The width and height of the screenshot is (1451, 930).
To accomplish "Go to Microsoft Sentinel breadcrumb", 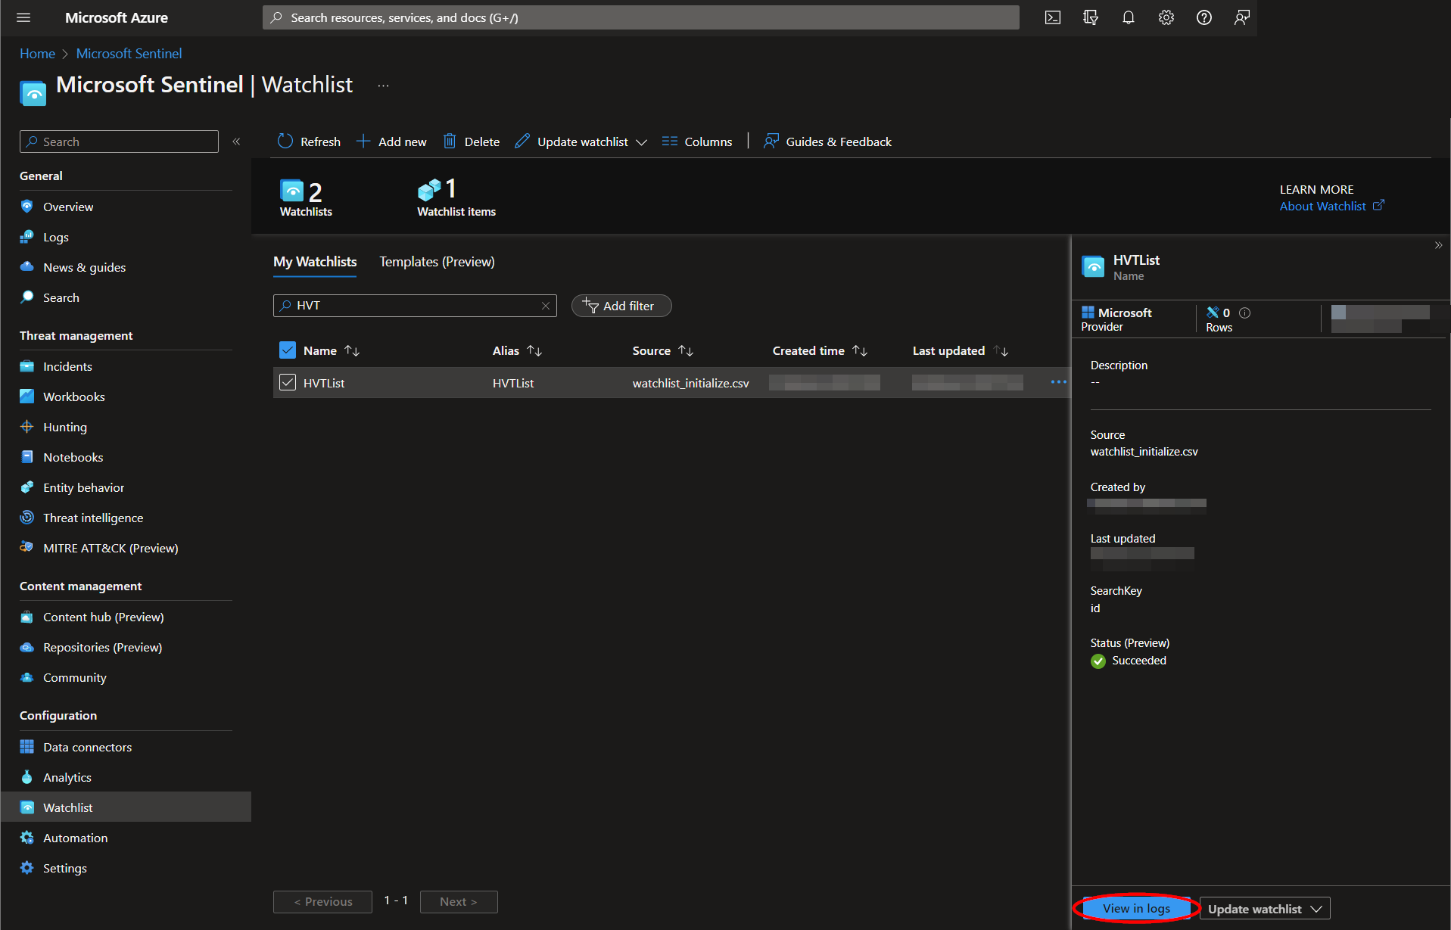I will 129,54.
